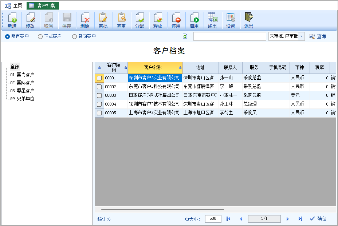The width and height of the screenshot is (338, 226).
Task: Select the 所有客户 radio button
Action: pos(8,36)
